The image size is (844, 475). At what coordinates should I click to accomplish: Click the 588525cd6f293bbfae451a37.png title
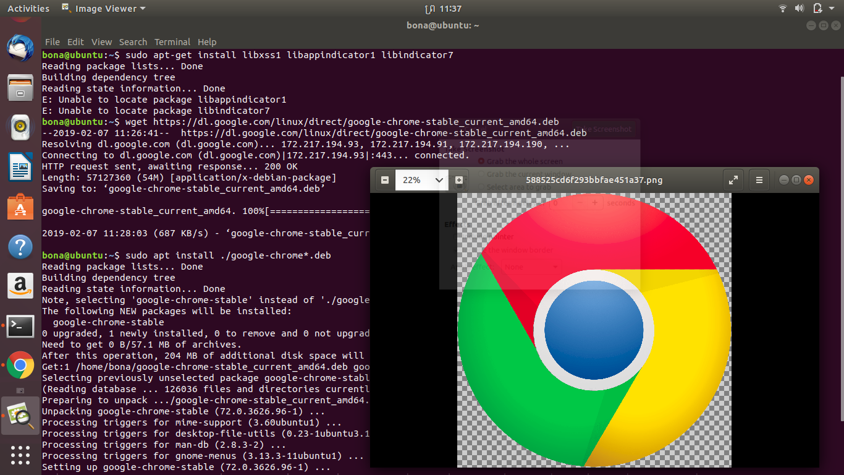pos(594,180)
